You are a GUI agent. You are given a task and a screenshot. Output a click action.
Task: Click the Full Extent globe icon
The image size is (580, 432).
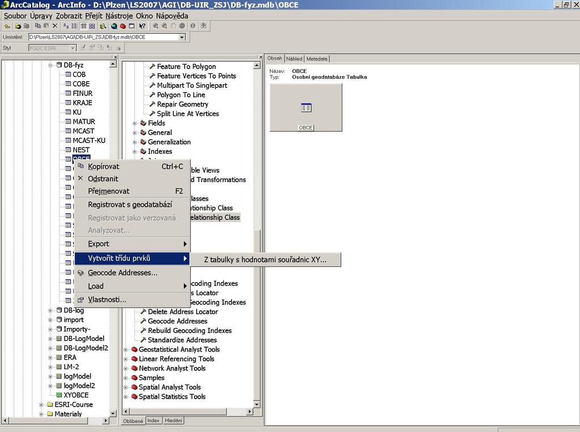(182, 26)
